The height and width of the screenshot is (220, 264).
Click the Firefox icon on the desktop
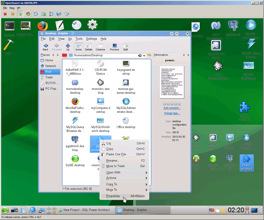click(x=43, y=25)
